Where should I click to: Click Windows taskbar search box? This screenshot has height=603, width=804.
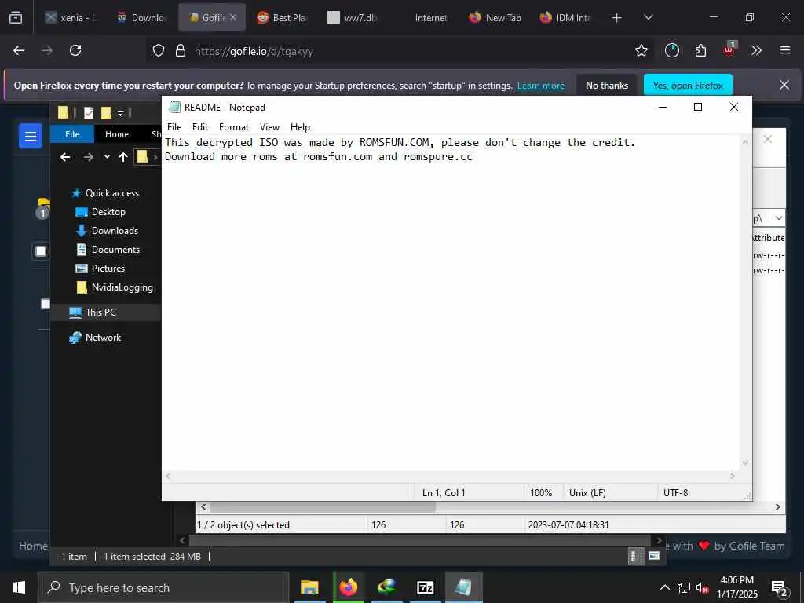pyautogui.click(x=163, y=587)
